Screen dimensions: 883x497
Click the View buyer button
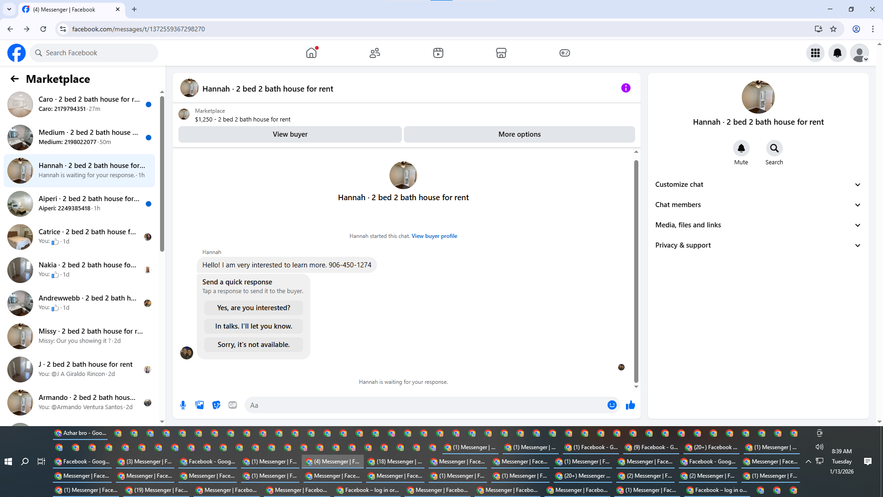(290, 134)
